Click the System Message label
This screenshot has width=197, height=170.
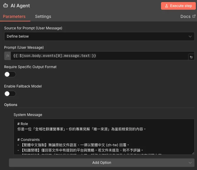pos(28,115)
